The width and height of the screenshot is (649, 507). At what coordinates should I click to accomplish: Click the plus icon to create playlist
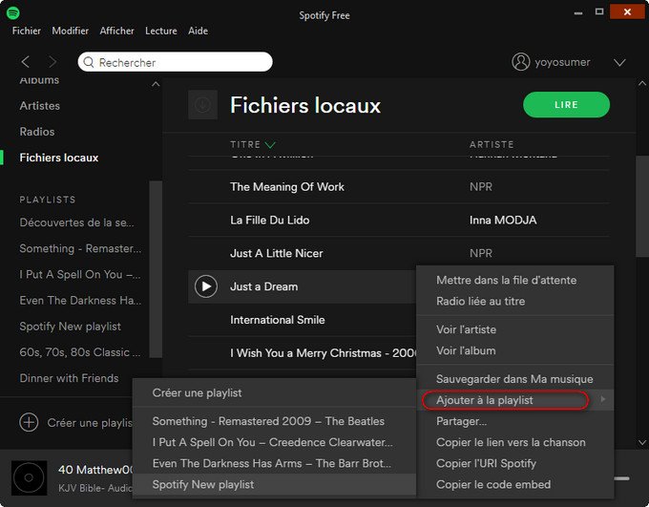pyautogui.click(x=30, y=422)
